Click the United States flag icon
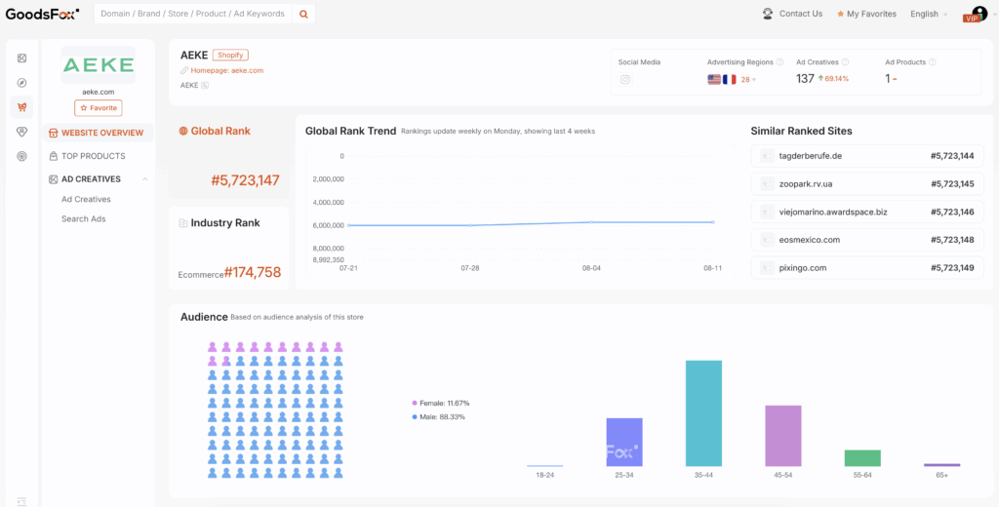Screen dimensions: 999x507 click(714, 80)
